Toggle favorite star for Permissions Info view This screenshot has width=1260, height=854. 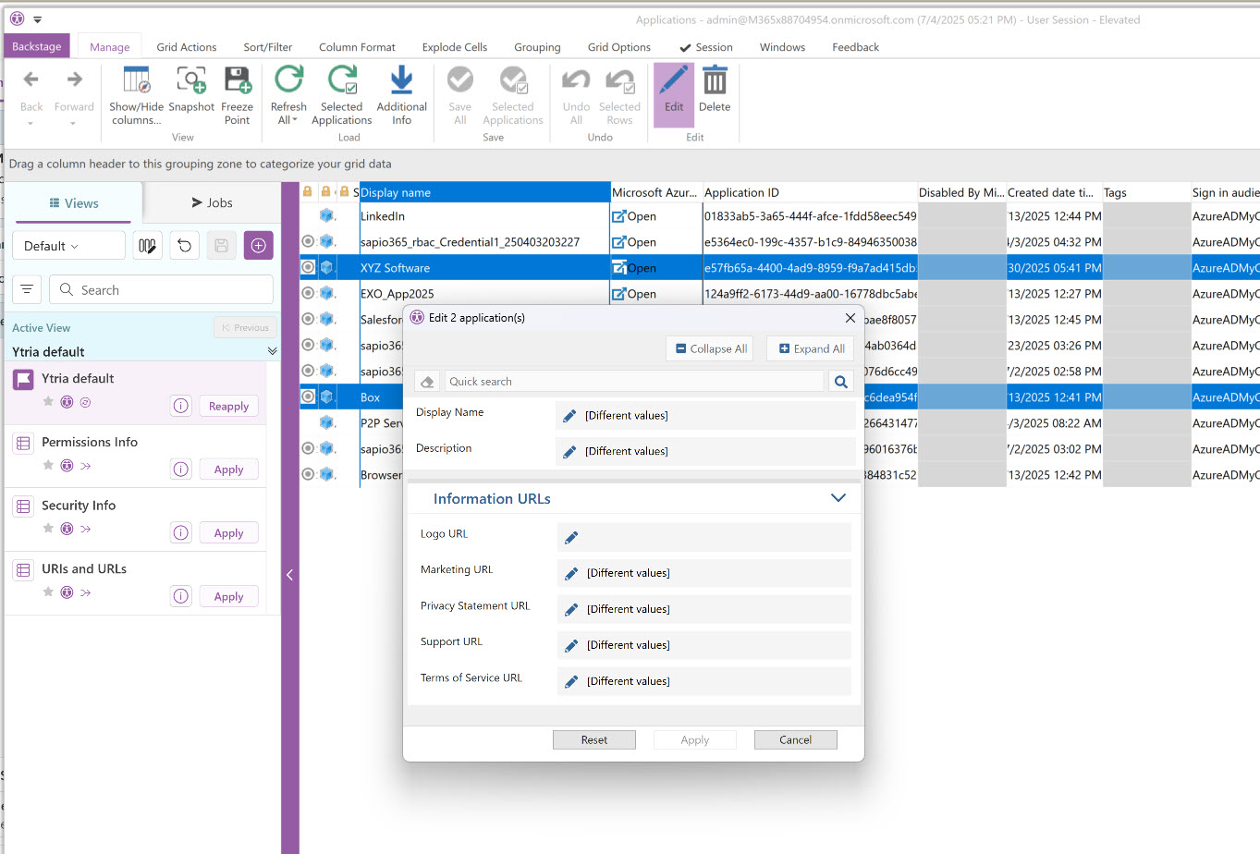pyautogui.click(x=48, y=465)
